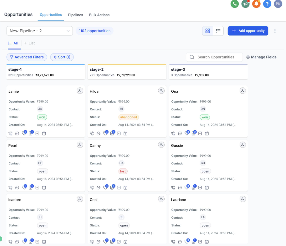286x246 pixels.
Task: Click the JA contact avatar on Jamie card
Action: 40,109
